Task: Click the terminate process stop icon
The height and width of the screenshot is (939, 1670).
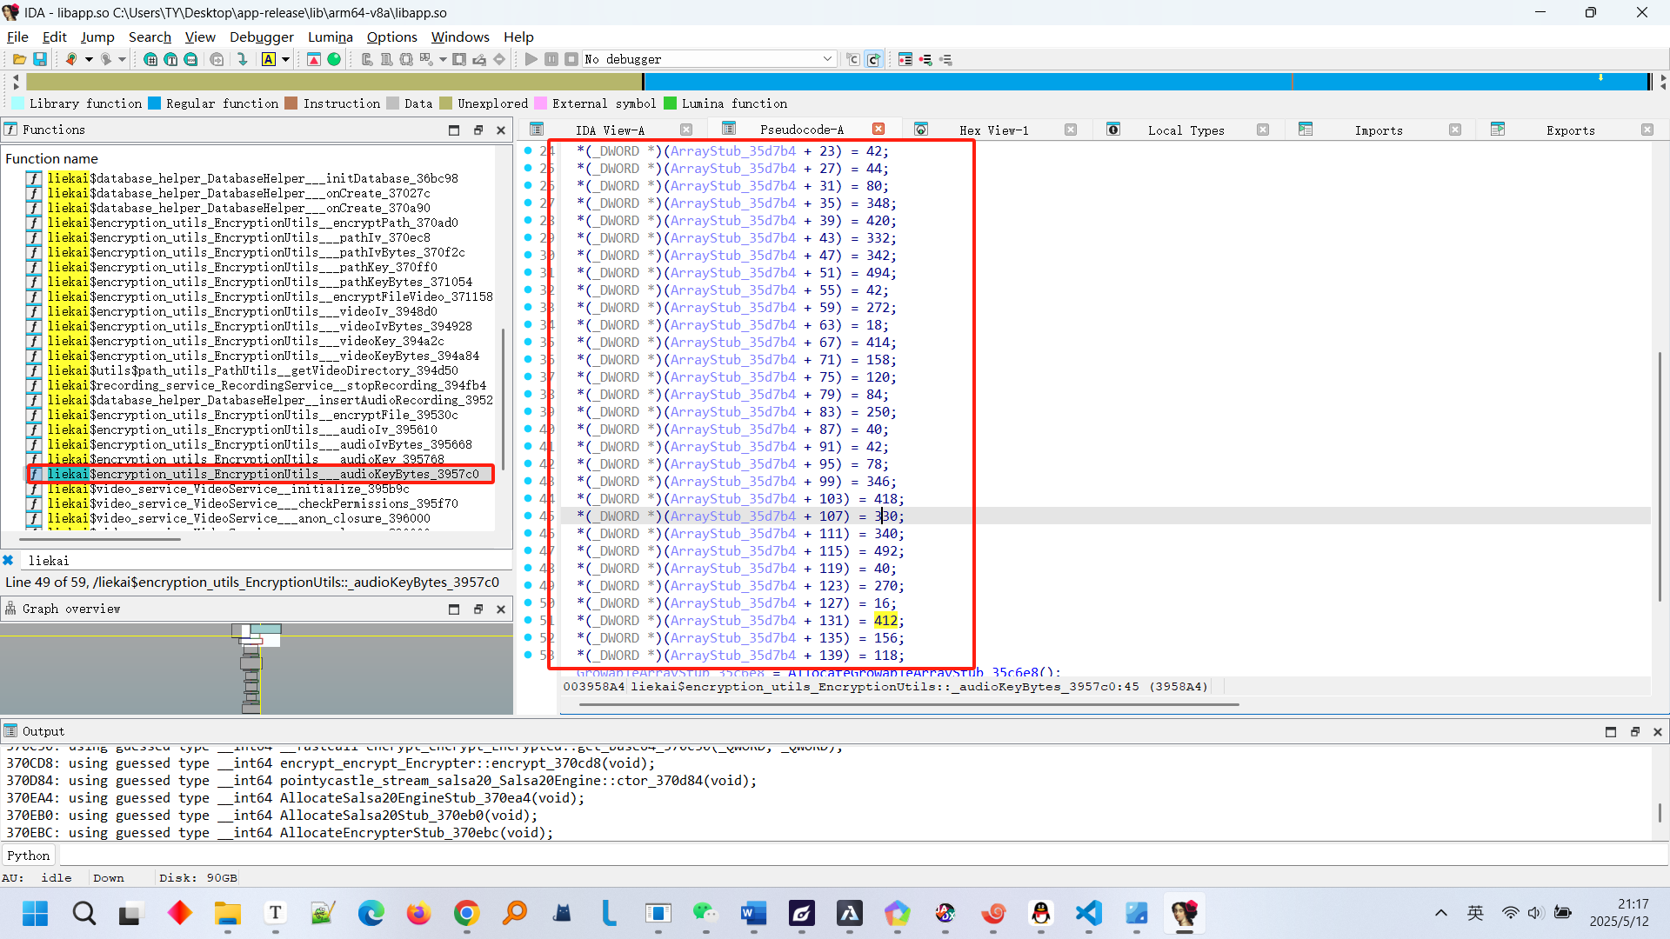Action: click(571, 59)
